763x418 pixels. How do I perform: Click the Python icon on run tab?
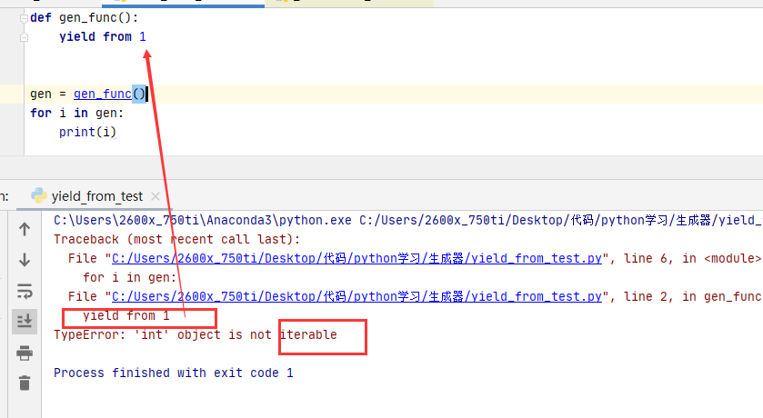coord(38,195)
